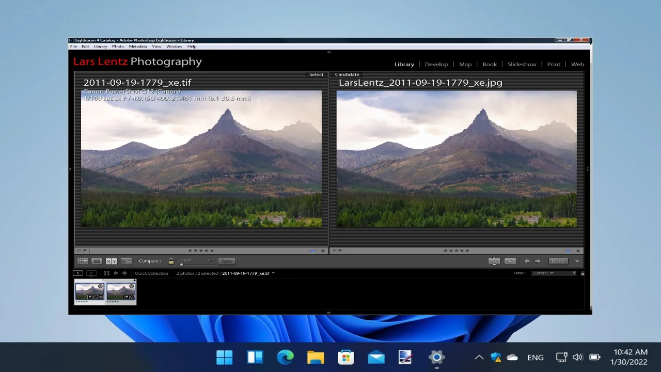Screen dimensions: 661x372
Task: Show hidden system tray icons
Action: pos(479,357)
